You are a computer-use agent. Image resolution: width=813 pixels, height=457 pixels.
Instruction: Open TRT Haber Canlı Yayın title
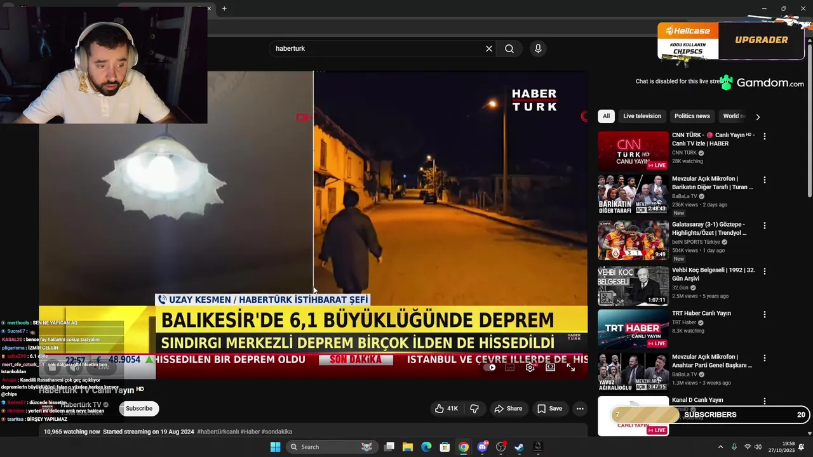pos(701,314)
